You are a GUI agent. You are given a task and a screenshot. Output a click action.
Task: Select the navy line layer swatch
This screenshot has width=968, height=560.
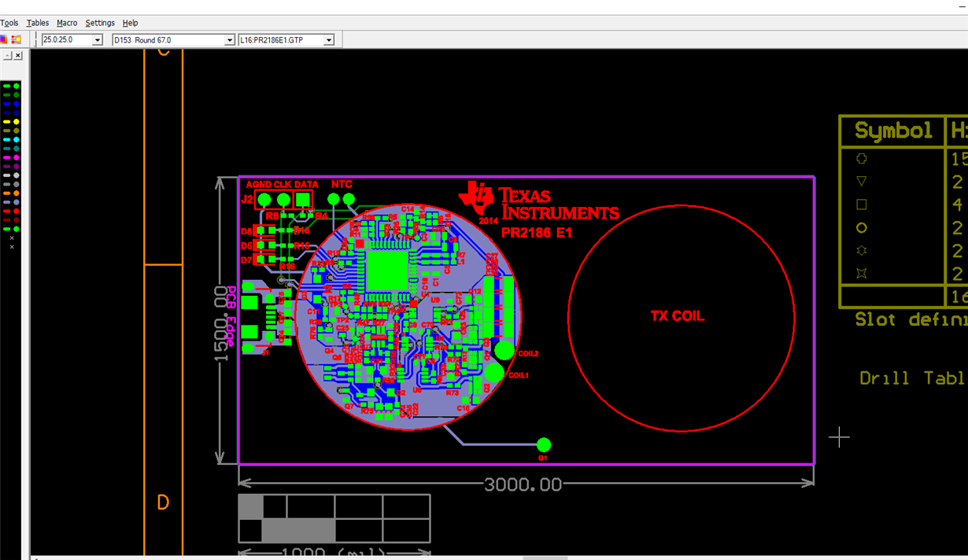(x=6, y=112)
